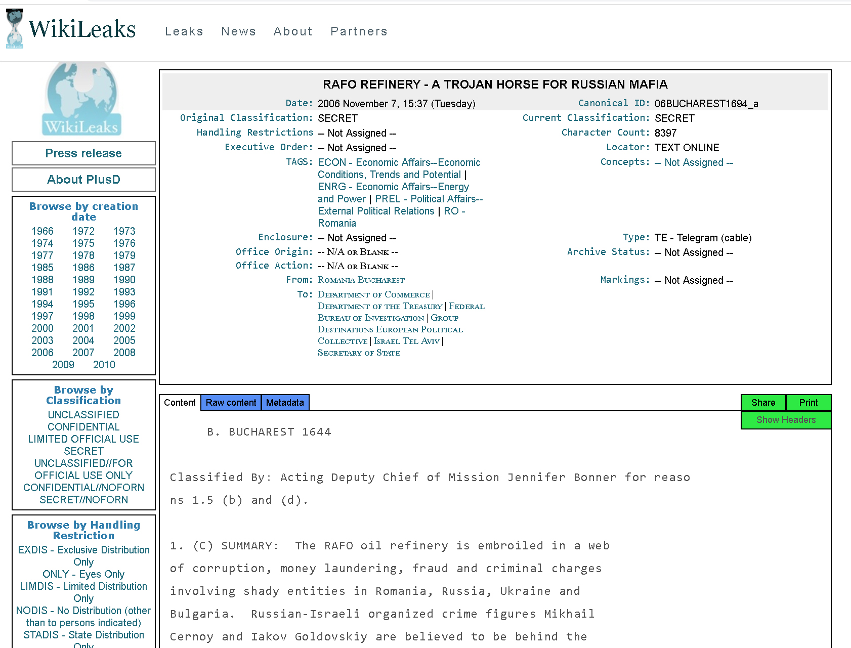This screenshot has height=648, width=851.
Task: Browse cables from year 2010
Action: pyautogui.click(x=104, y=365)
